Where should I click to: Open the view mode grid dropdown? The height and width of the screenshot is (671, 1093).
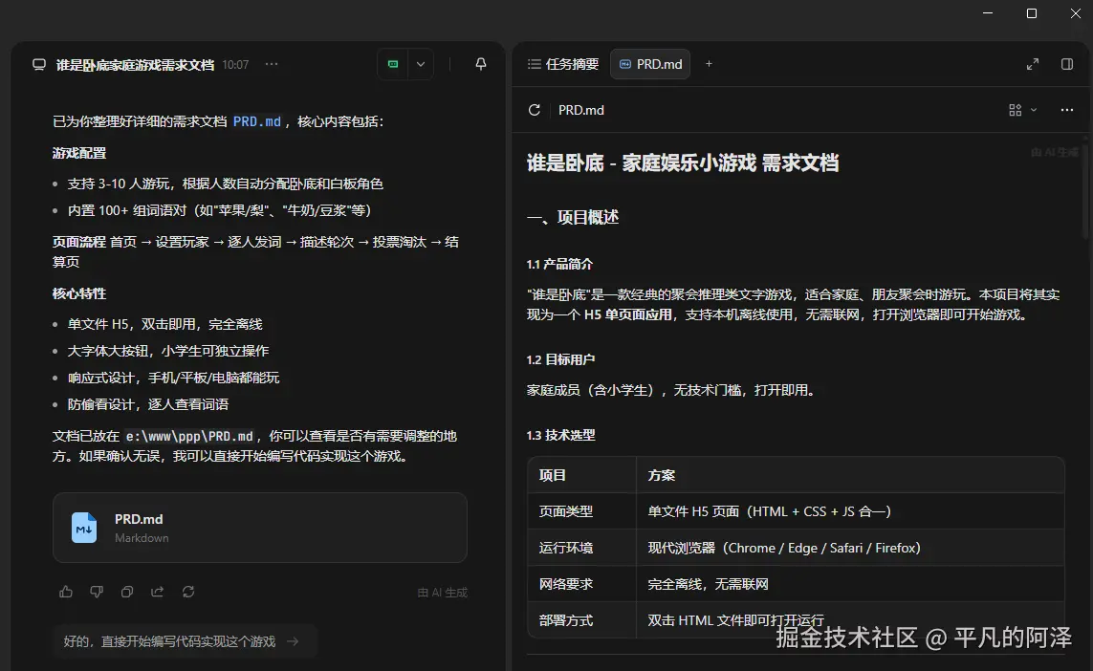click(x=1022, y=110)
